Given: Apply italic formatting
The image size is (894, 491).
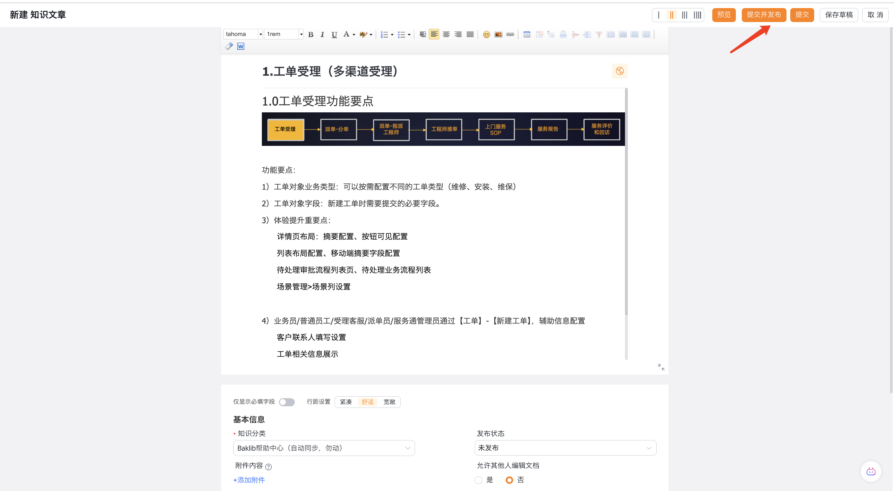Looking at the screenshot, I should pos(322,34).
